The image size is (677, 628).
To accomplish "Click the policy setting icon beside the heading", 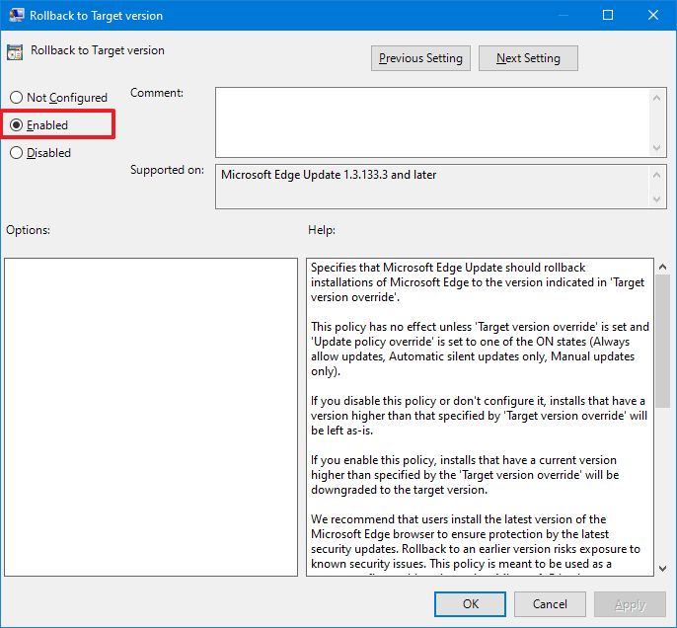I will point(15,52).
